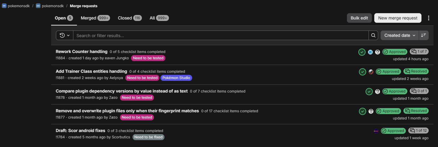Viewport: 438px width, 147px height.
Task: Click author Scorbutics
Action: click(121, 137)
